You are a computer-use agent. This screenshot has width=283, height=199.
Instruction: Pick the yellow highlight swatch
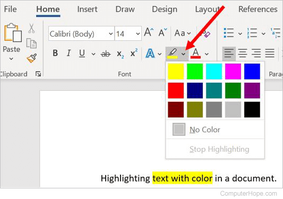[176, 71]
